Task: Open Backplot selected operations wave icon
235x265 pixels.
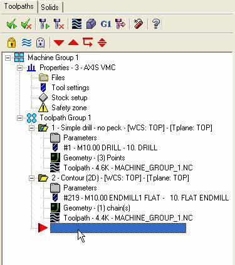Action: coord(76,24)
